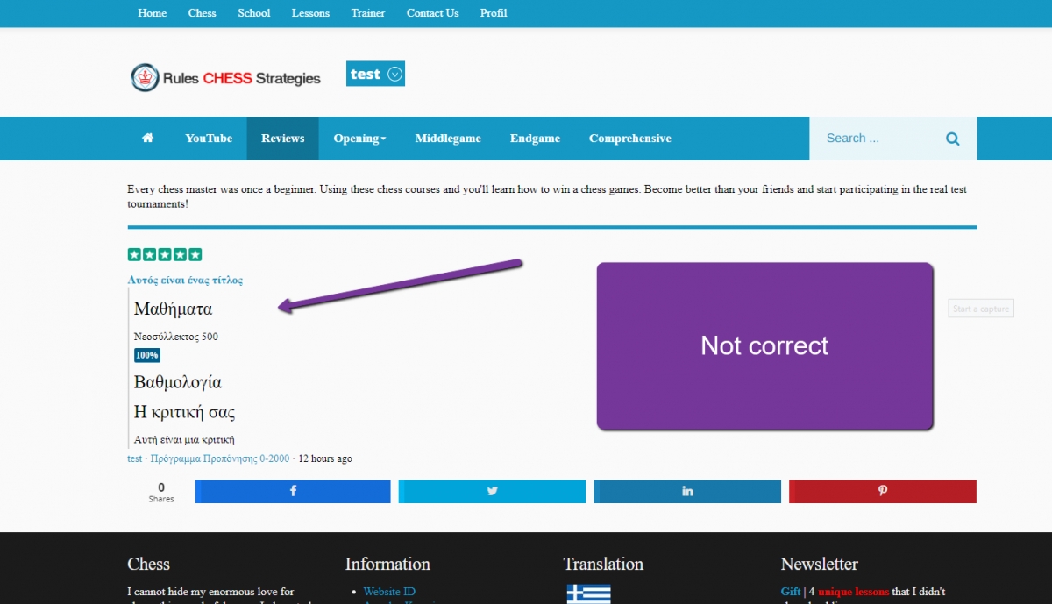1052x604 pixels.
Task: Click the search magnifier icon
Action: (952, 139)
